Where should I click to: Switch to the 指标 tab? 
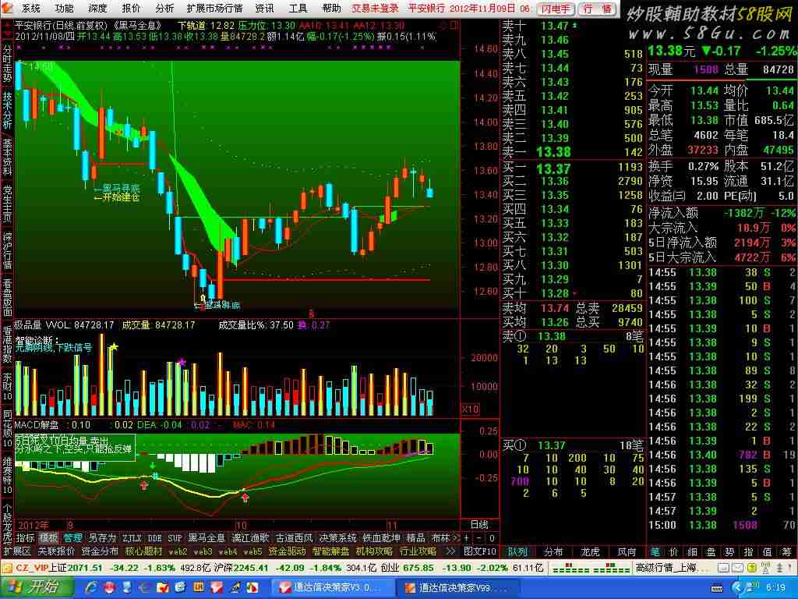click(x=26, y=538)
